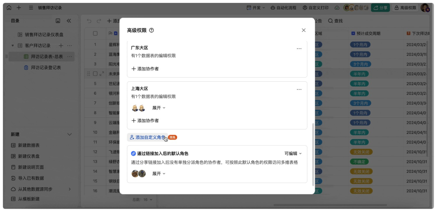This screenshot has width=438, height=212.
Task: Click the cloud sync status icon
Action: tap(337, 8)
